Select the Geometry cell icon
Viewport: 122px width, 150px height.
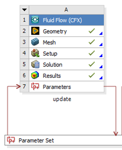pyautogui.click(x=35, y=31)
